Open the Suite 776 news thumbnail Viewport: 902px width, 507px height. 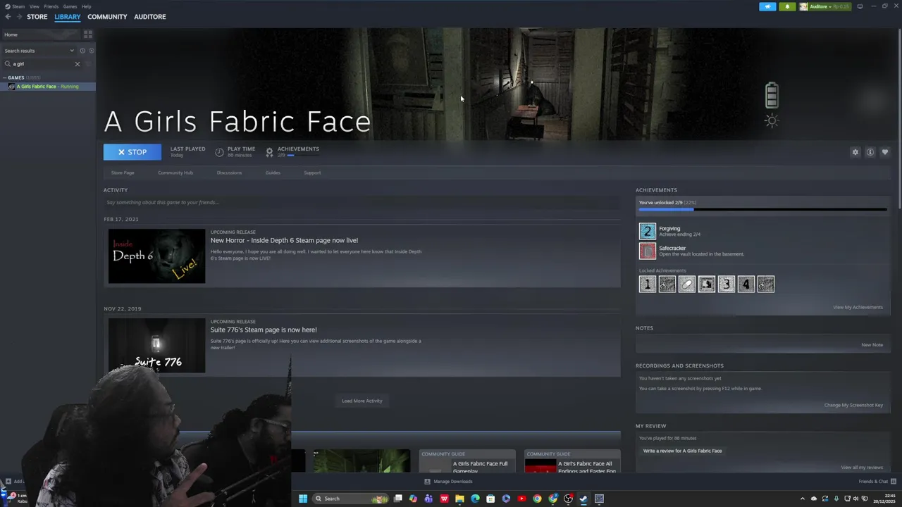click(156, 346)
